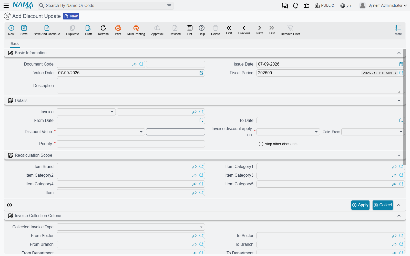This screenshot has width=410, height=256.
Task: Toggle the stop other discounts checkbox
Action: tap(261, 144)
